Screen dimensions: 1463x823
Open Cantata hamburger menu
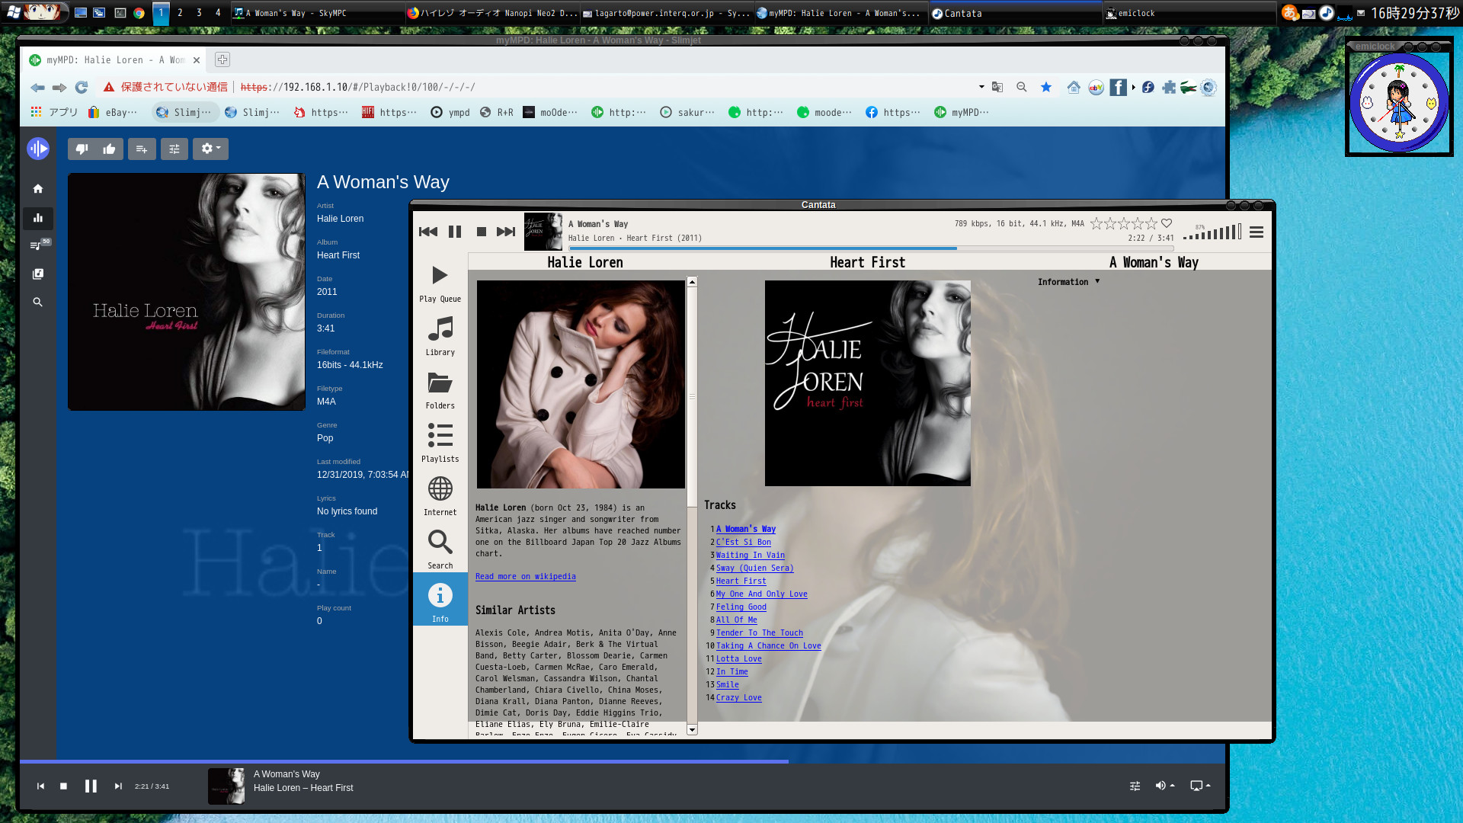1257,232
